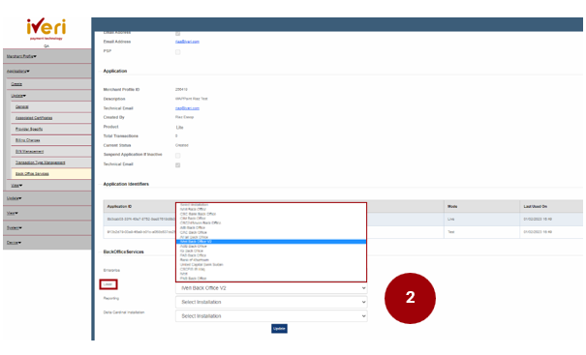This screenshot has height=355, width=586.
Task: Open the iVeri Back Office V2 dropdown
Action: tap(271, 288)
